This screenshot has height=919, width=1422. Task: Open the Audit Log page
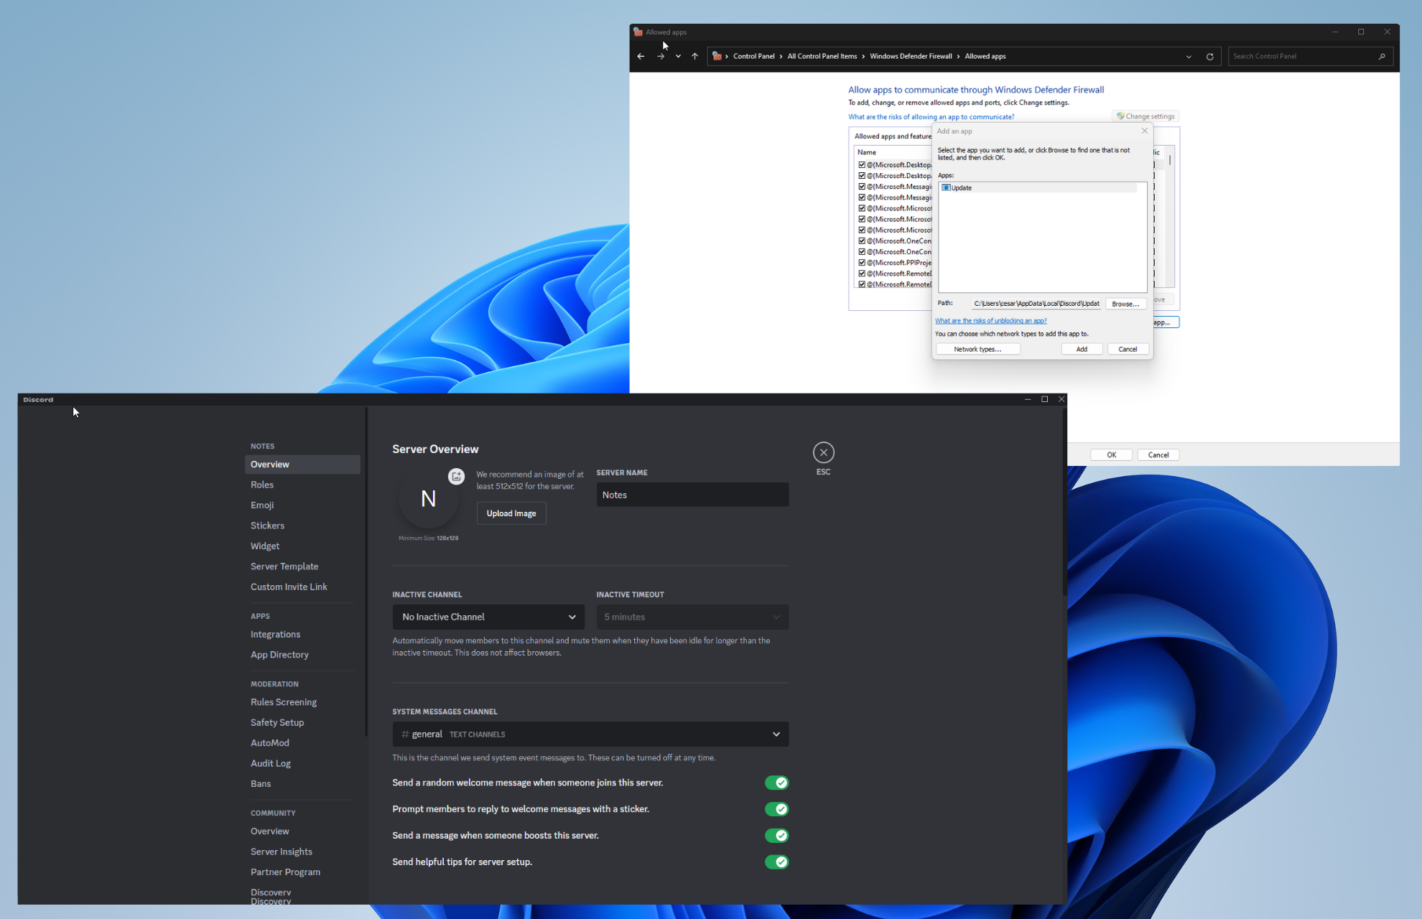[302, 764]
